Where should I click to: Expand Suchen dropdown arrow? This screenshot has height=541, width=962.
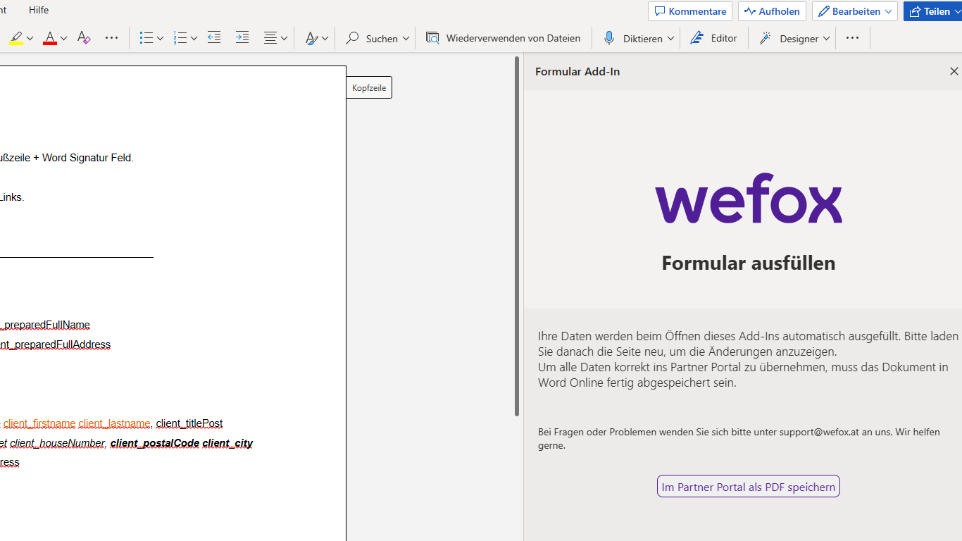(406, 38)
